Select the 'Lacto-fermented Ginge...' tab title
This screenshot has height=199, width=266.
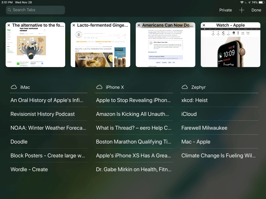(x=103, y=25)
